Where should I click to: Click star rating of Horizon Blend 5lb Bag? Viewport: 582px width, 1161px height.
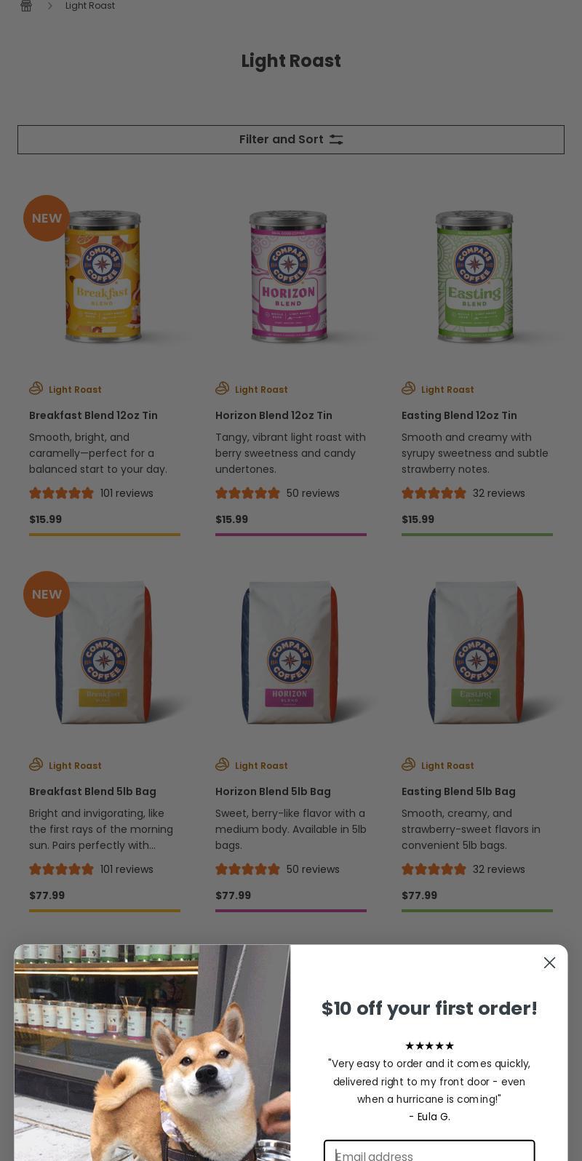247,869
